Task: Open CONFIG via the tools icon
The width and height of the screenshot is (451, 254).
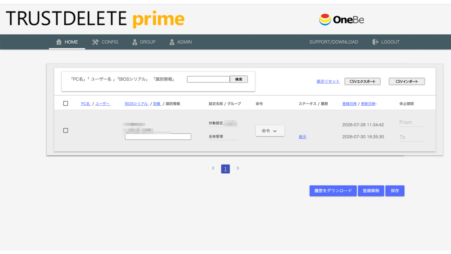Action: pyautogui.click(x=95, y=42)
